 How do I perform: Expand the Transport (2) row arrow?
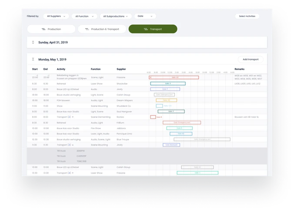click(73, 117)
